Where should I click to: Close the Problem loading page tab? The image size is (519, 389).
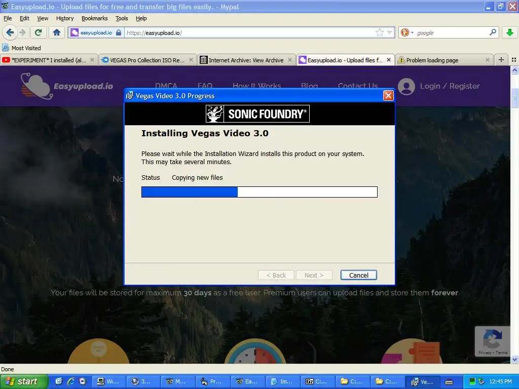click(488, 60)
